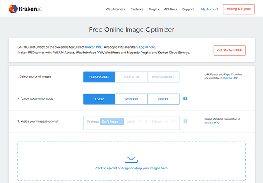Click the download arrow upload icon

[x=131, y=157]
